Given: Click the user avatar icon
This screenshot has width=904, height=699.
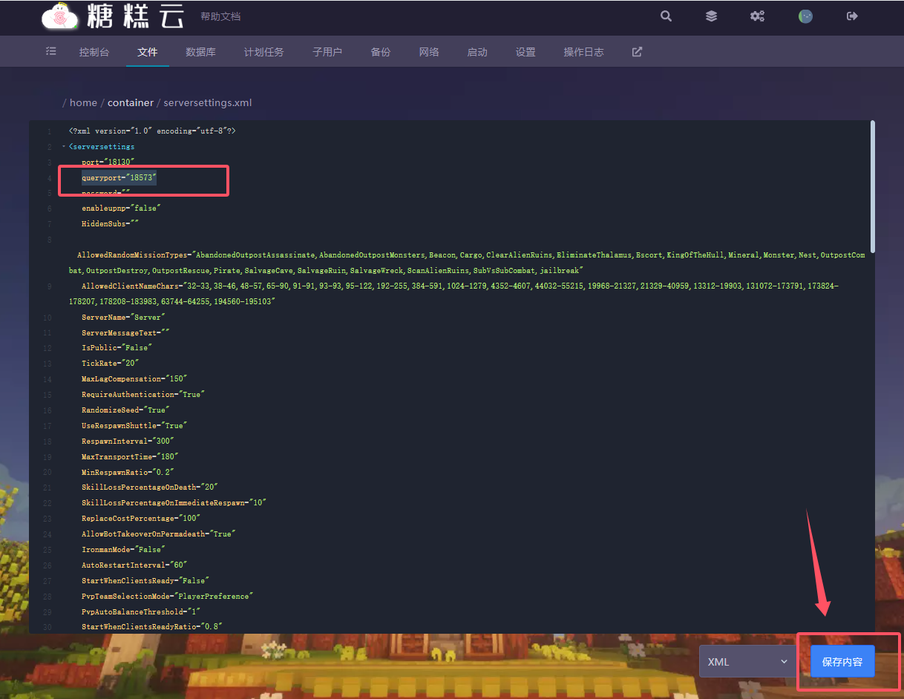Looking at the screenshot, I should [805, 16].
